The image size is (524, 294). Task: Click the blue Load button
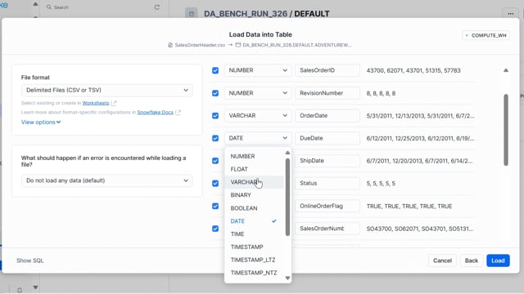pyautogui.click(x=498, y=261)
